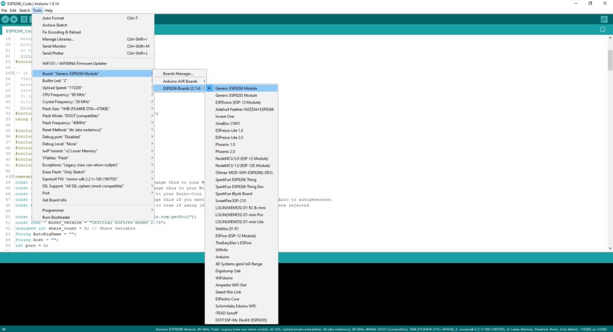This screenshot has width=613, height=332.
Task: Click the editor scroll down arrow
Action: click(x=610, y=248)
